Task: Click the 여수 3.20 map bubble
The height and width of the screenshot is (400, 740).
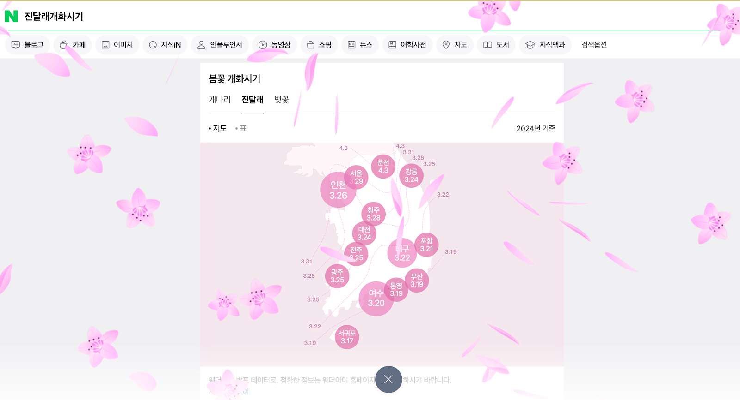Action: (376, 299)
